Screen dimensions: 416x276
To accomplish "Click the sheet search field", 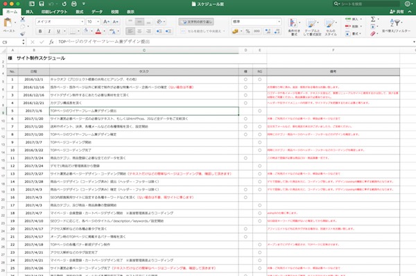I will point(366,3).
